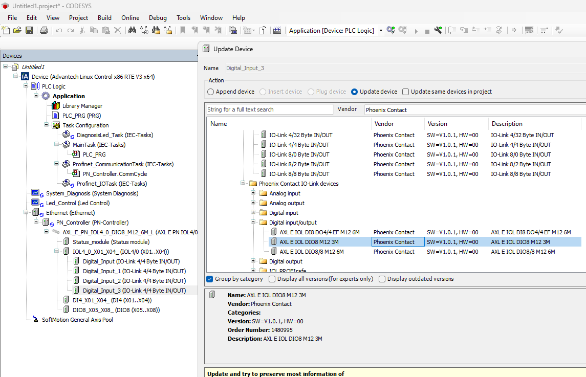This screenshot has width=586, height=377.
Task: Click the Find binoculars toolbar icon
Action: [x=132, y=31]
